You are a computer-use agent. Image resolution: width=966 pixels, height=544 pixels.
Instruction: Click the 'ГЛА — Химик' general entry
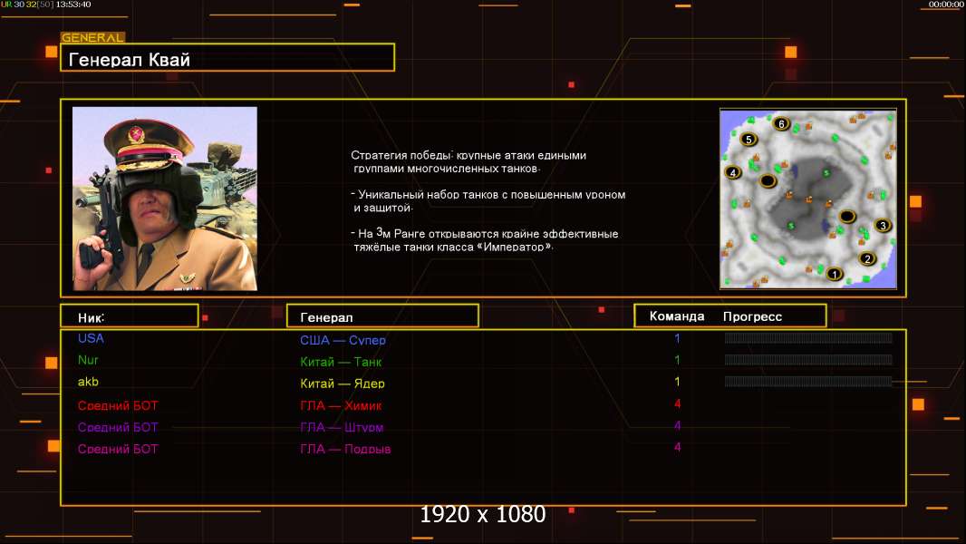[341, 405]
